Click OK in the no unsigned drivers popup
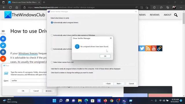Screen dimensions: 185x104 pyautogui.click(x=105, y=56)
